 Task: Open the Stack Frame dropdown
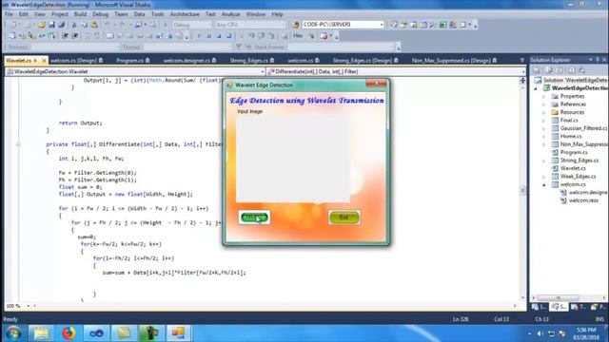tap(341, 47)
